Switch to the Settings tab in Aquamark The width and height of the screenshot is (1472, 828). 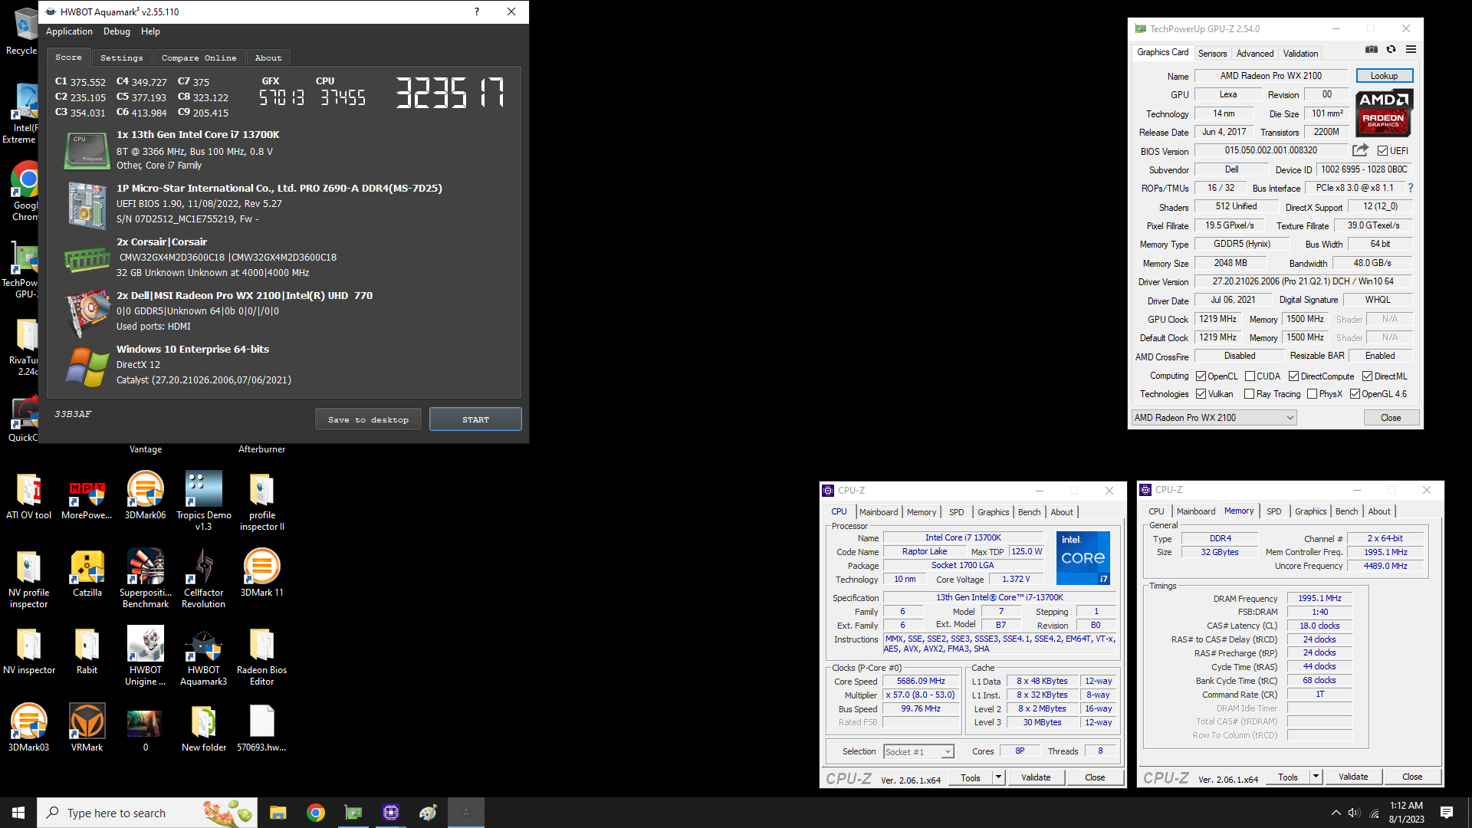point(121,58)
